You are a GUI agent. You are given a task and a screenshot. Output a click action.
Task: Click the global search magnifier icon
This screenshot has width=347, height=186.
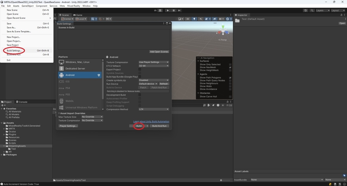point(312,10)
